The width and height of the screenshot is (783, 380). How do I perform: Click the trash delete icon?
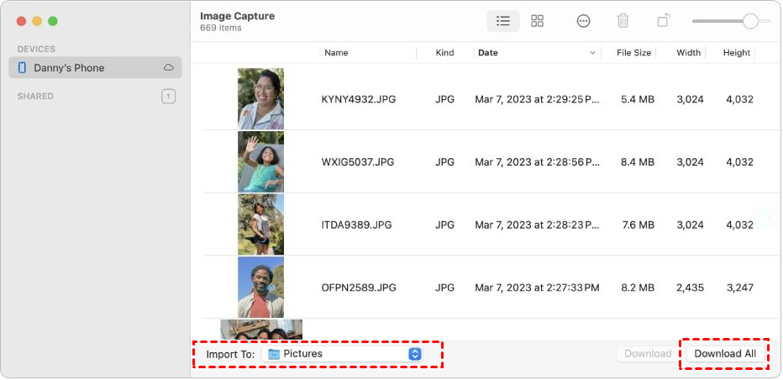623,21
